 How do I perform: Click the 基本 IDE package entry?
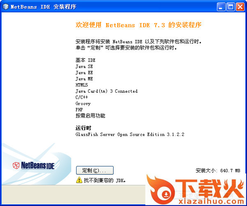pyautogui.click(x=85, y=60)
